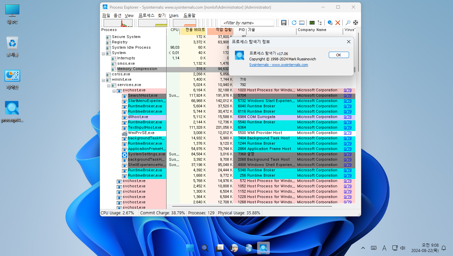Toggle process tree view toolbar icon
Viewport: 453px width, 256px height.
(x=320, y=23)
